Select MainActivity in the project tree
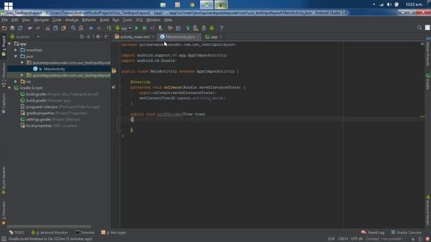The height and width of the screenshot is (242, 431). [54, 69]
